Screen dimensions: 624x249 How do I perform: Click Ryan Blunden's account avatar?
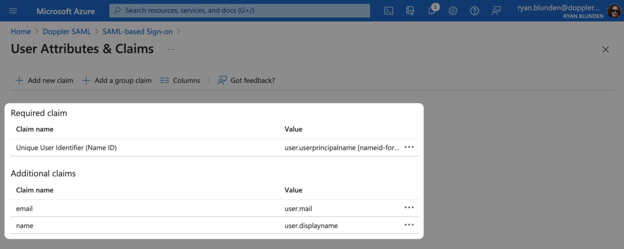(x=614, y=11)
